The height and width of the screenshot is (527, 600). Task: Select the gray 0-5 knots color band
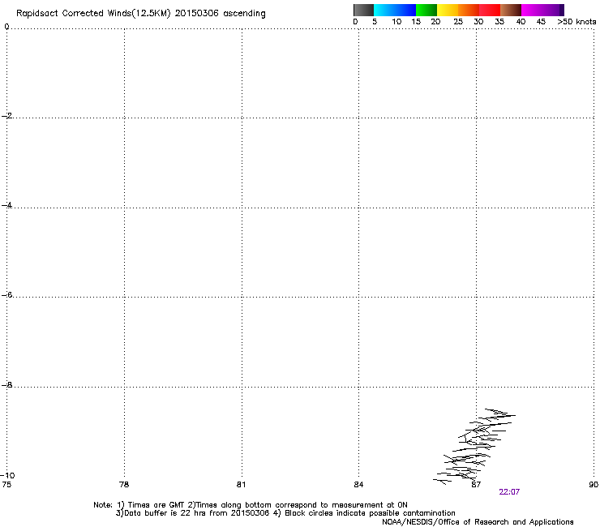tap(363, 10)
